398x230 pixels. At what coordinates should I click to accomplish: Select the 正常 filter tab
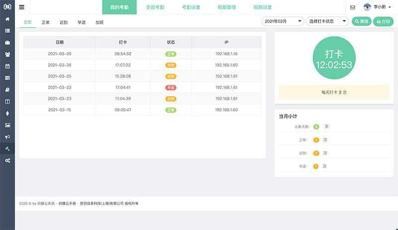(45, 22)
